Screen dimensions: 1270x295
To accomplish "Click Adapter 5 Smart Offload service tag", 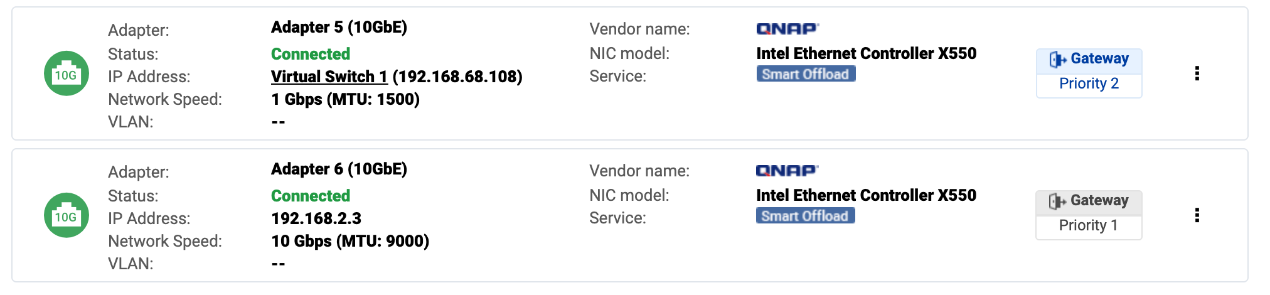I will [x=805, y=74].
